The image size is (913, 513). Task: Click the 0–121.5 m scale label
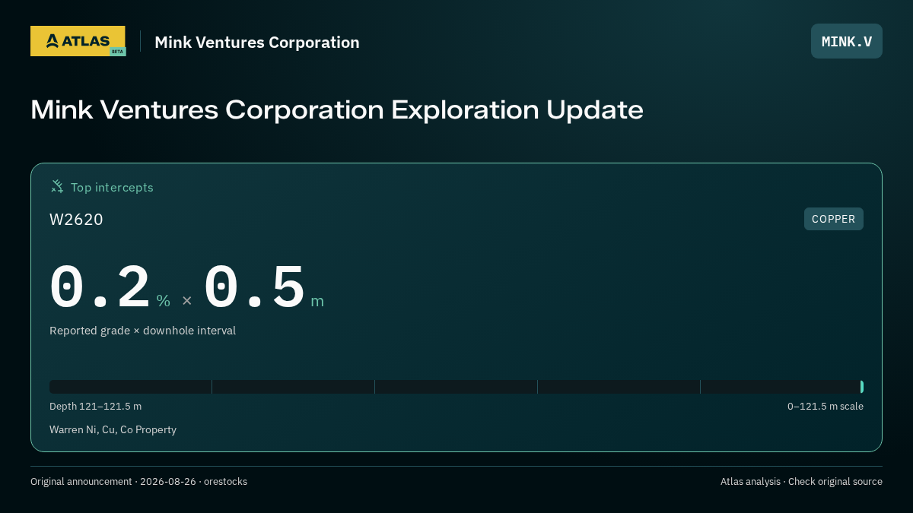826,407
